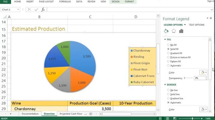Select Picture or texture fill option
Viewport: 215px width, 120px height.
(168, 57)
